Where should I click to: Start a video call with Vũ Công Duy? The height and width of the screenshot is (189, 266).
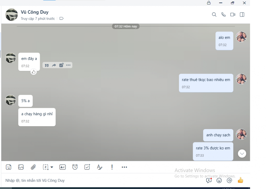pos(233,15)
